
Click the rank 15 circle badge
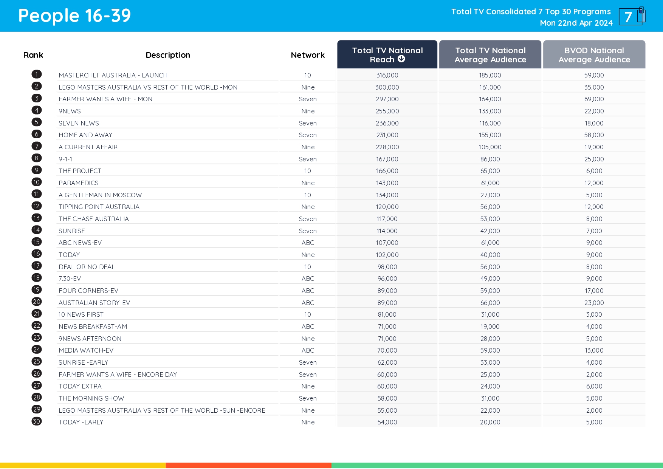(36, 241)
